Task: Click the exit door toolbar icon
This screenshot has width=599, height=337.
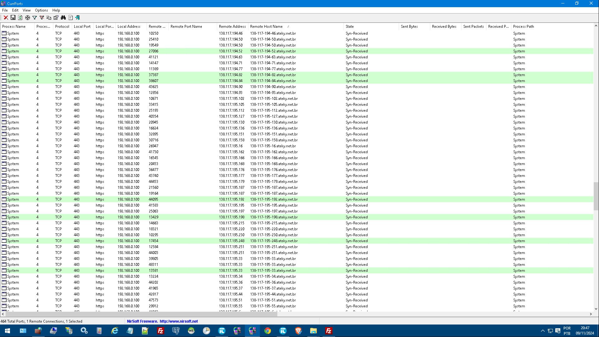Action: tap(78, 18)
